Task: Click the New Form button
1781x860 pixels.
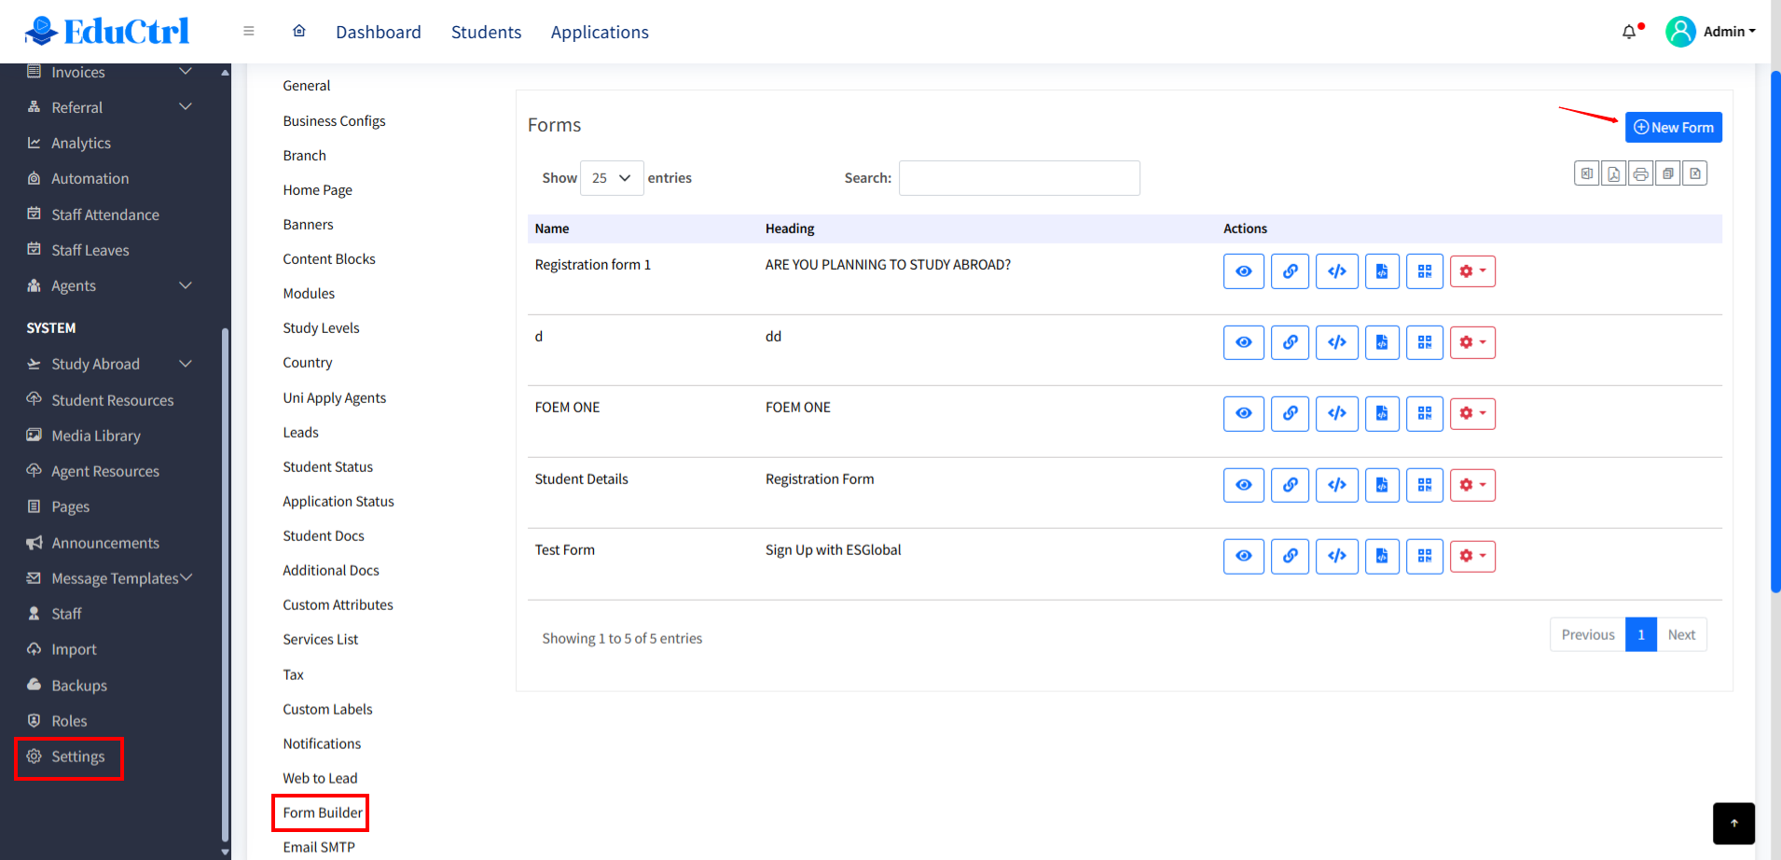Action: [1673, 128]
